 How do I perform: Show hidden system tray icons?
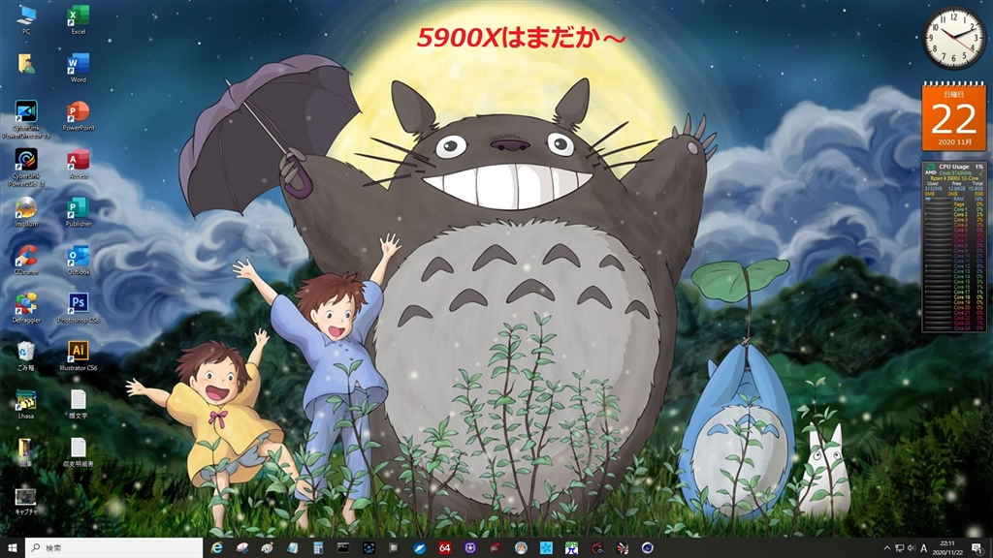point(886,548)
